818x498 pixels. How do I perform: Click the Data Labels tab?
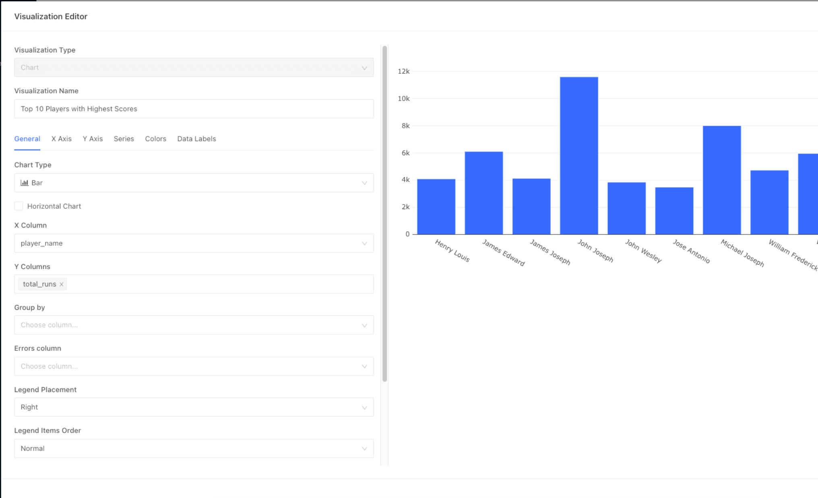click(x=196, y=139)
